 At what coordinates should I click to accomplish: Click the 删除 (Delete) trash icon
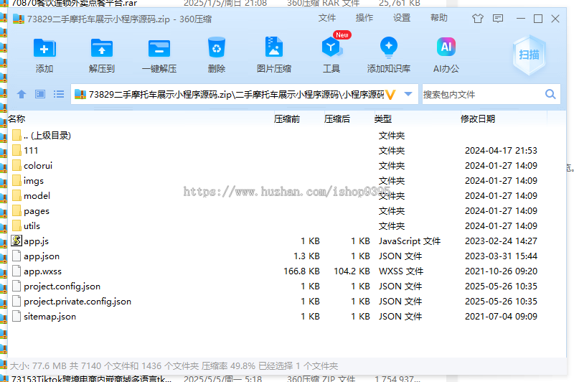tap(217, 47)
